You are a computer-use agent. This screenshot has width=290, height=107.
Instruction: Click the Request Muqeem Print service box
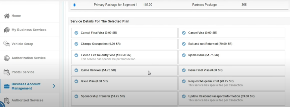click(x=232, y=83)
